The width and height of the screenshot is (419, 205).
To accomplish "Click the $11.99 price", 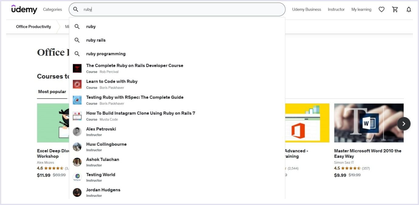I will (x=44, y=175).
